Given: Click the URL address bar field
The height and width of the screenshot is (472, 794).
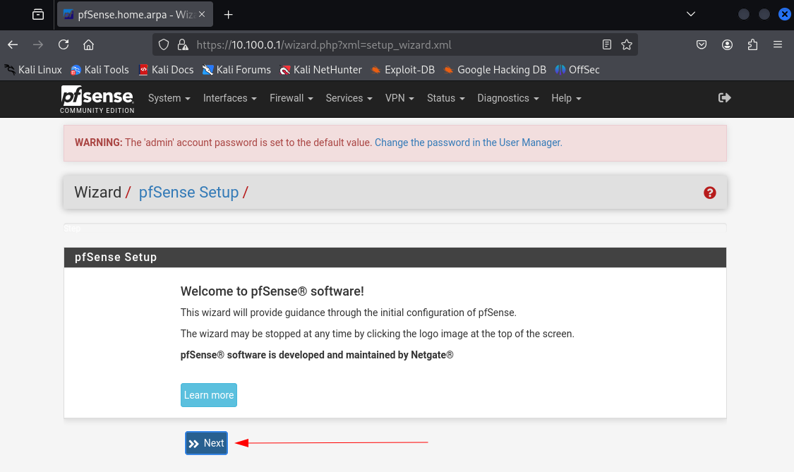Looking at the screenshot, I should click(395, 44).
